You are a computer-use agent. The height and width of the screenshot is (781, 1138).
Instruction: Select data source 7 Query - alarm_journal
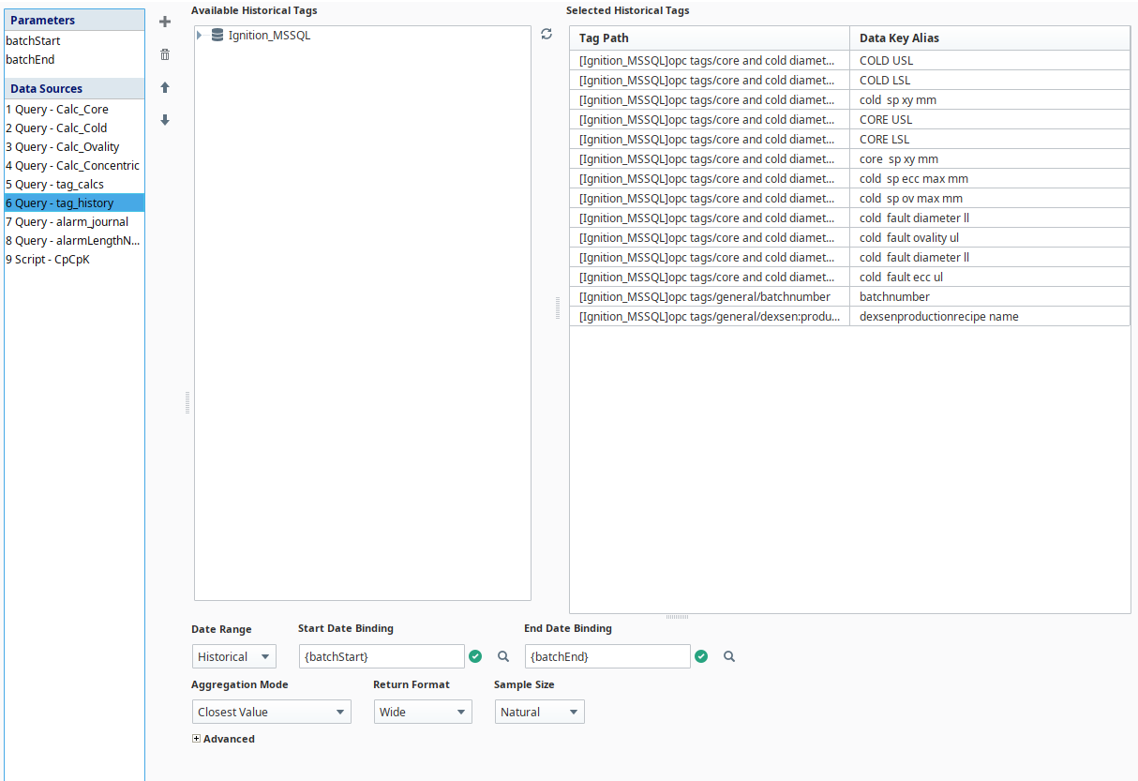75,221
